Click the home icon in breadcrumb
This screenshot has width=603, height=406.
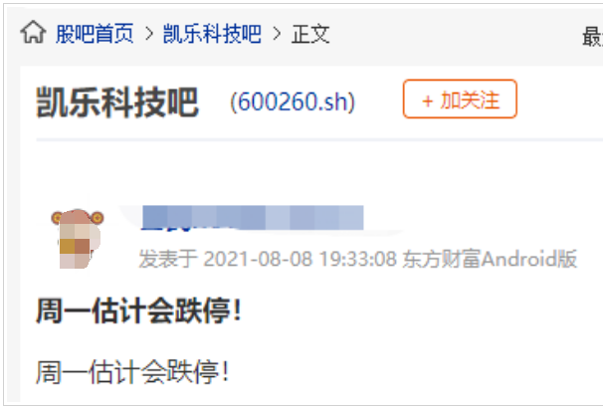(x=33, y=32)
